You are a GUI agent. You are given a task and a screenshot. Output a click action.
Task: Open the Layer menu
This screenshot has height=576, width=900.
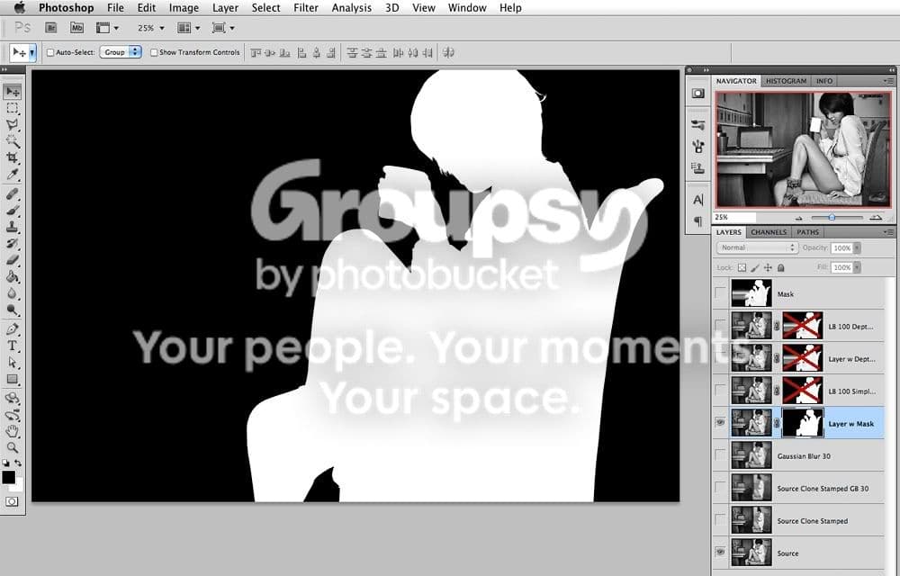[225, 8]
